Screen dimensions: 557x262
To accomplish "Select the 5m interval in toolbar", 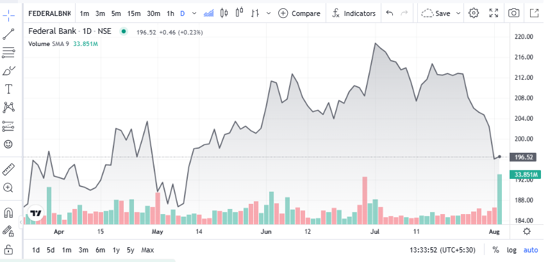I will pos(116,13).
